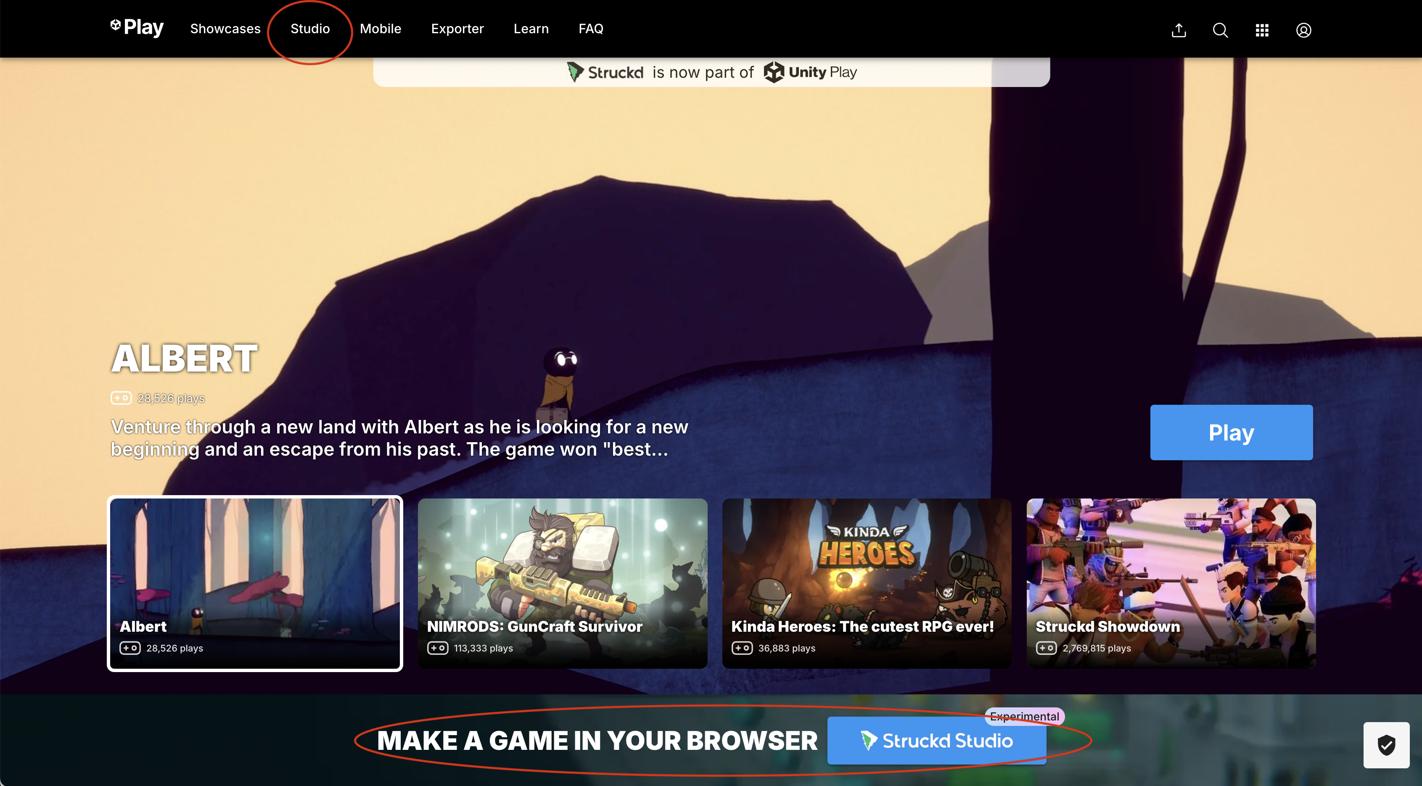Viewport: 1422px width, 786px height.
Task: Choose the Kinda Heroes game card
Action: [867, 583]
